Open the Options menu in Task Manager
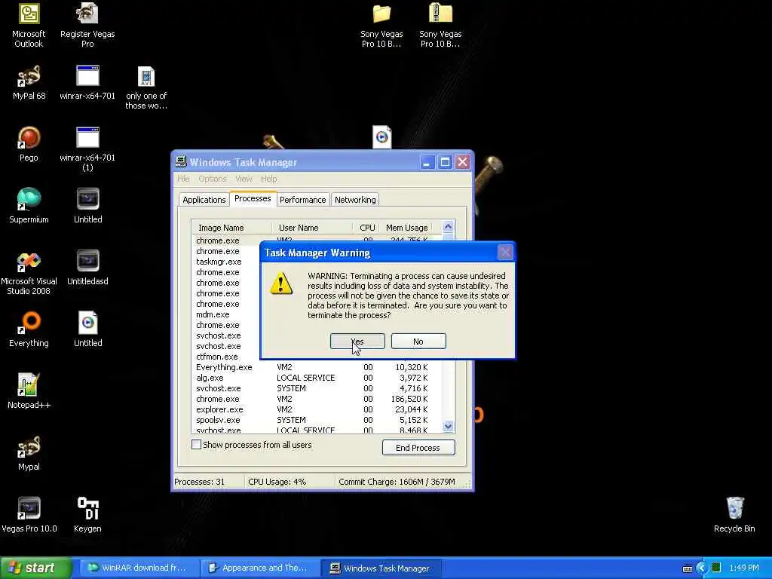The height and width of the screenshot is (579, 772). pos(213,179)
